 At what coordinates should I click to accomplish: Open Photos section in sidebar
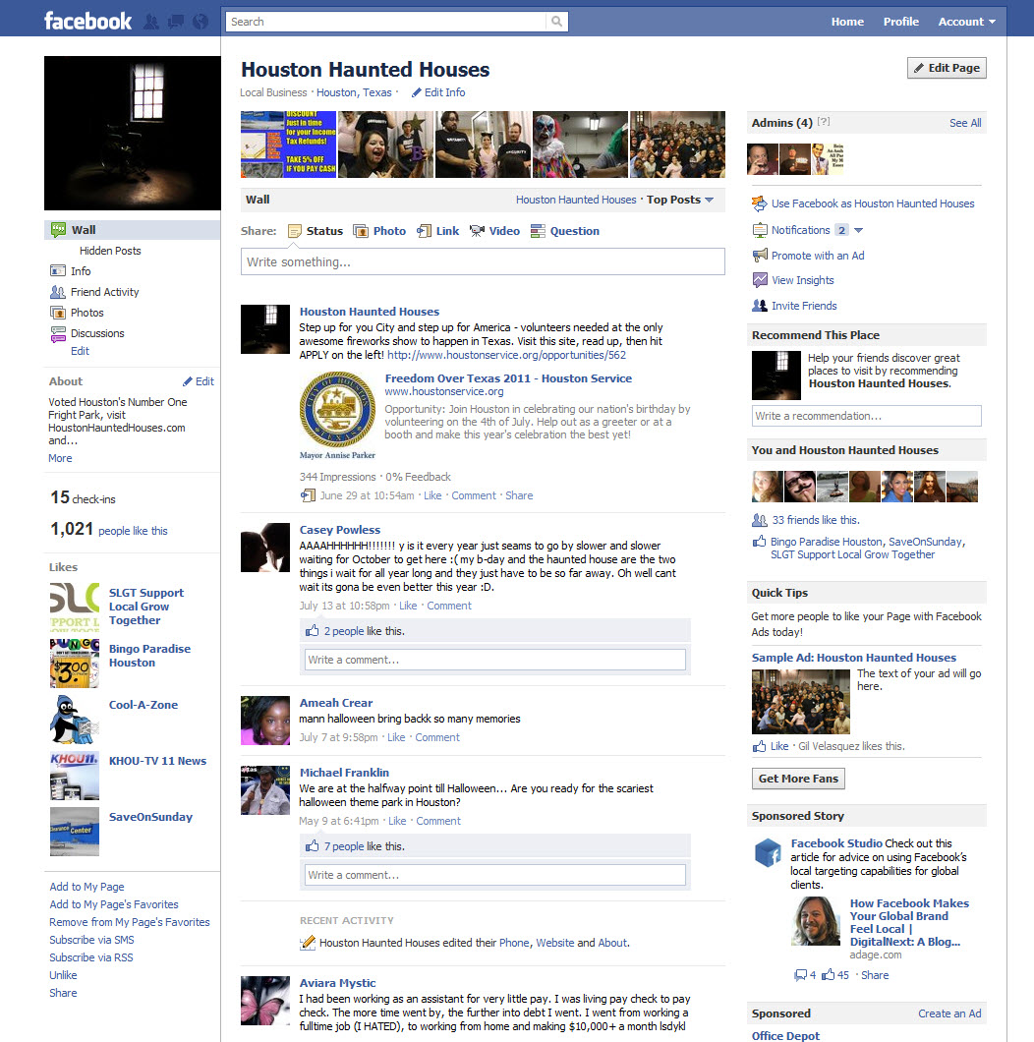(87, 313)
